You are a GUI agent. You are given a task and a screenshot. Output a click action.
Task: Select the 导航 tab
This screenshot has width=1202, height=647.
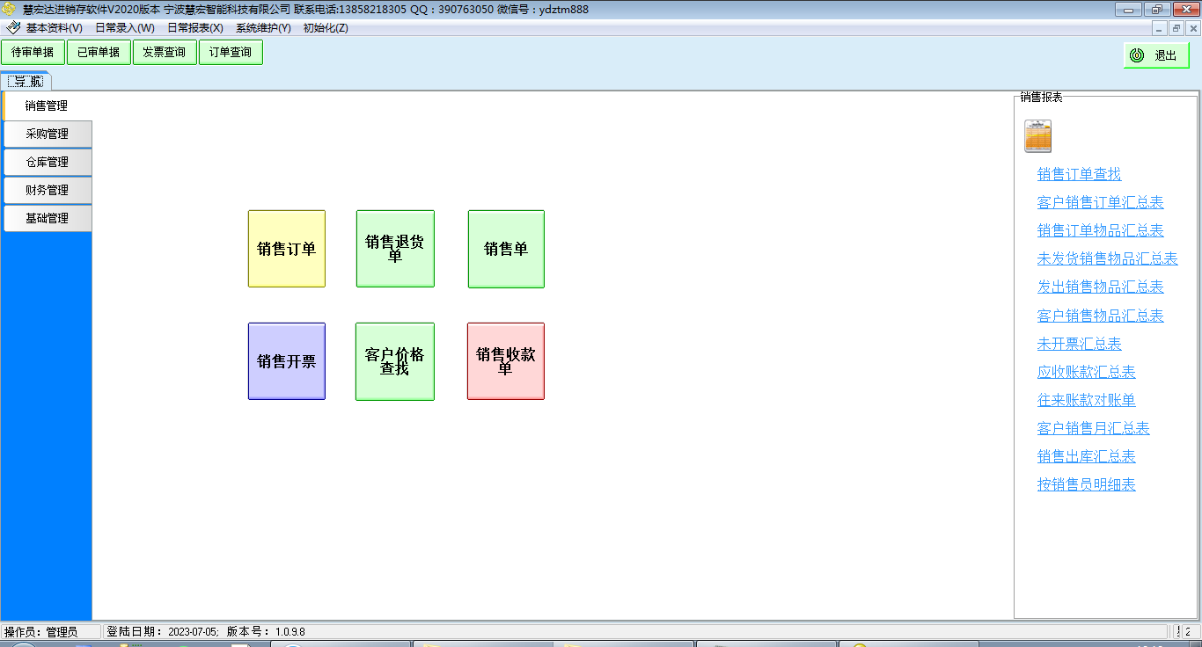click(x=27, y=82)
